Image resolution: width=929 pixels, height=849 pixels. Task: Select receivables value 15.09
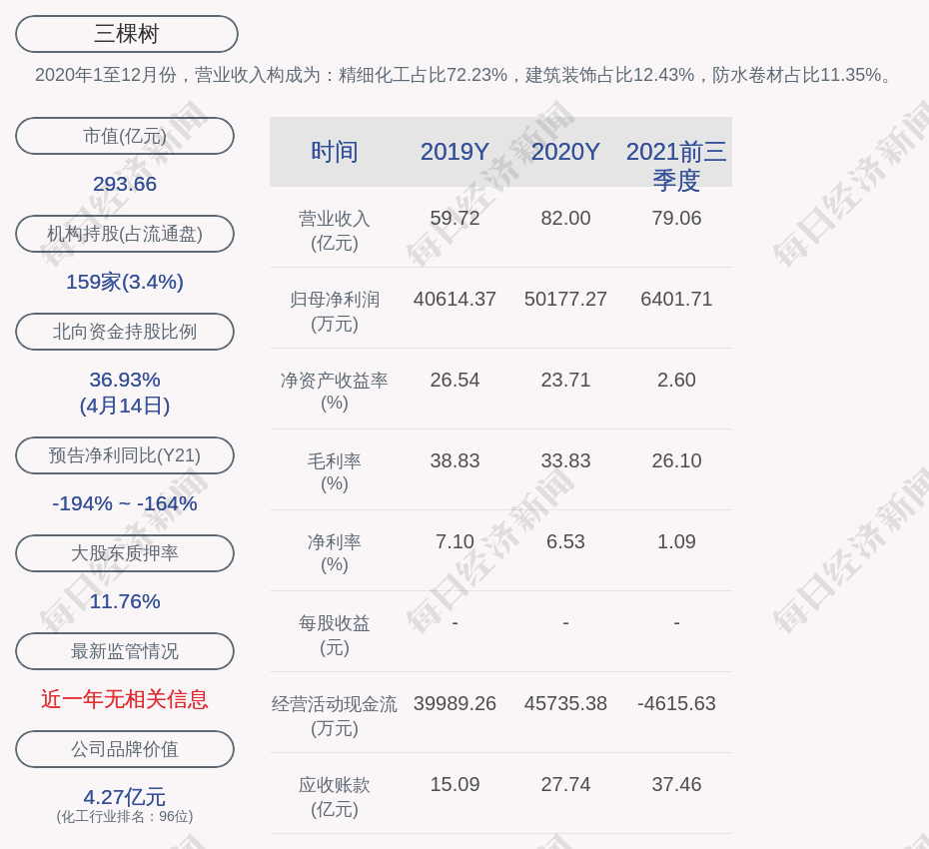tap(456, 784)
